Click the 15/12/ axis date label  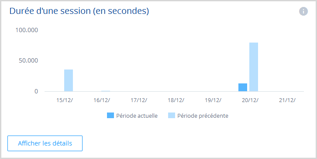[65, 100]
